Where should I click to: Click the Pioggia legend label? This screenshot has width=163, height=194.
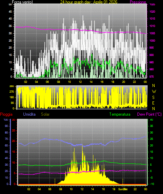point(6,114)
